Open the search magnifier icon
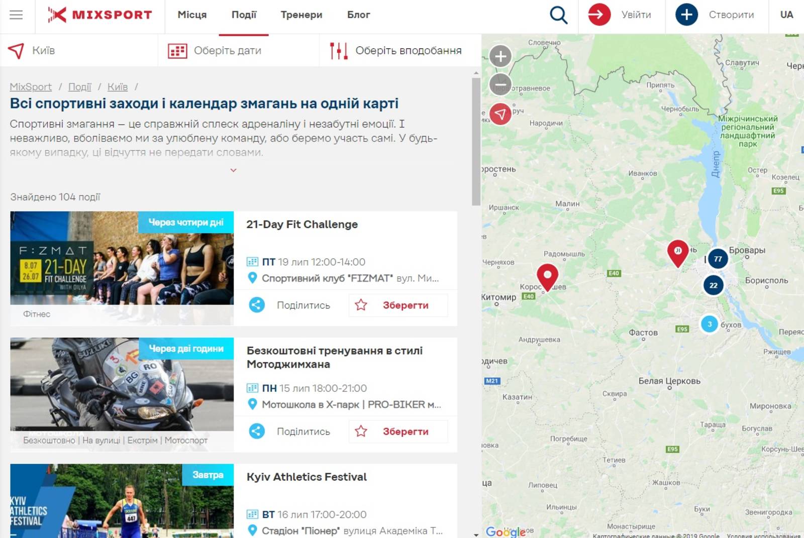Viewport: 804px width, 538px height. (x=558, y=15)
